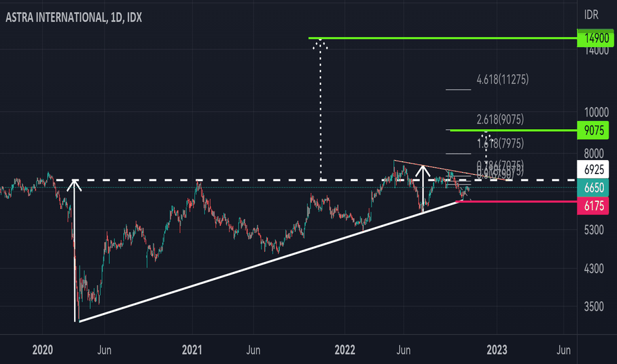The height and width of the screenshot is (364, 617).
Task: Click the 3500 price axis label
Action: tap(594, 306)
